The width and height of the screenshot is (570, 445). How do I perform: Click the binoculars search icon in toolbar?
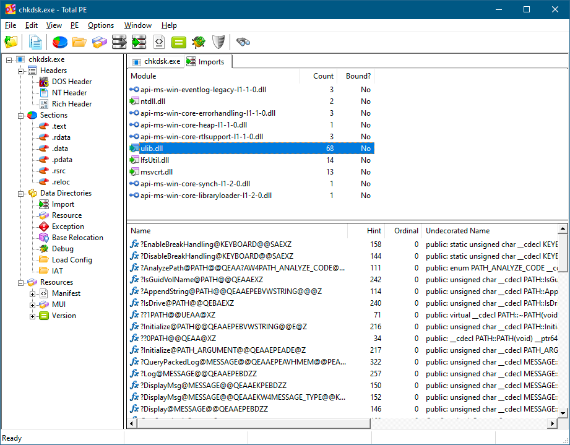pyautogui.click(x=243, y=42)
